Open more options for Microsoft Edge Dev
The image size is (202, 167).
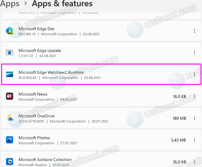click(x=195, y=31)
